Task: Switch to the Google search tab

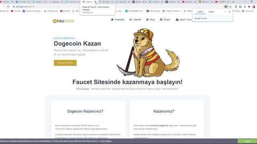Action: coord(56,2)
